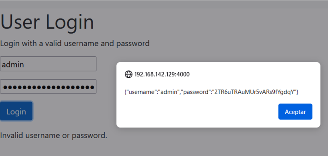The image size is (328, 156).
Task: Dismiss the alert with the Aceptar button
Action: pos(295,112)
